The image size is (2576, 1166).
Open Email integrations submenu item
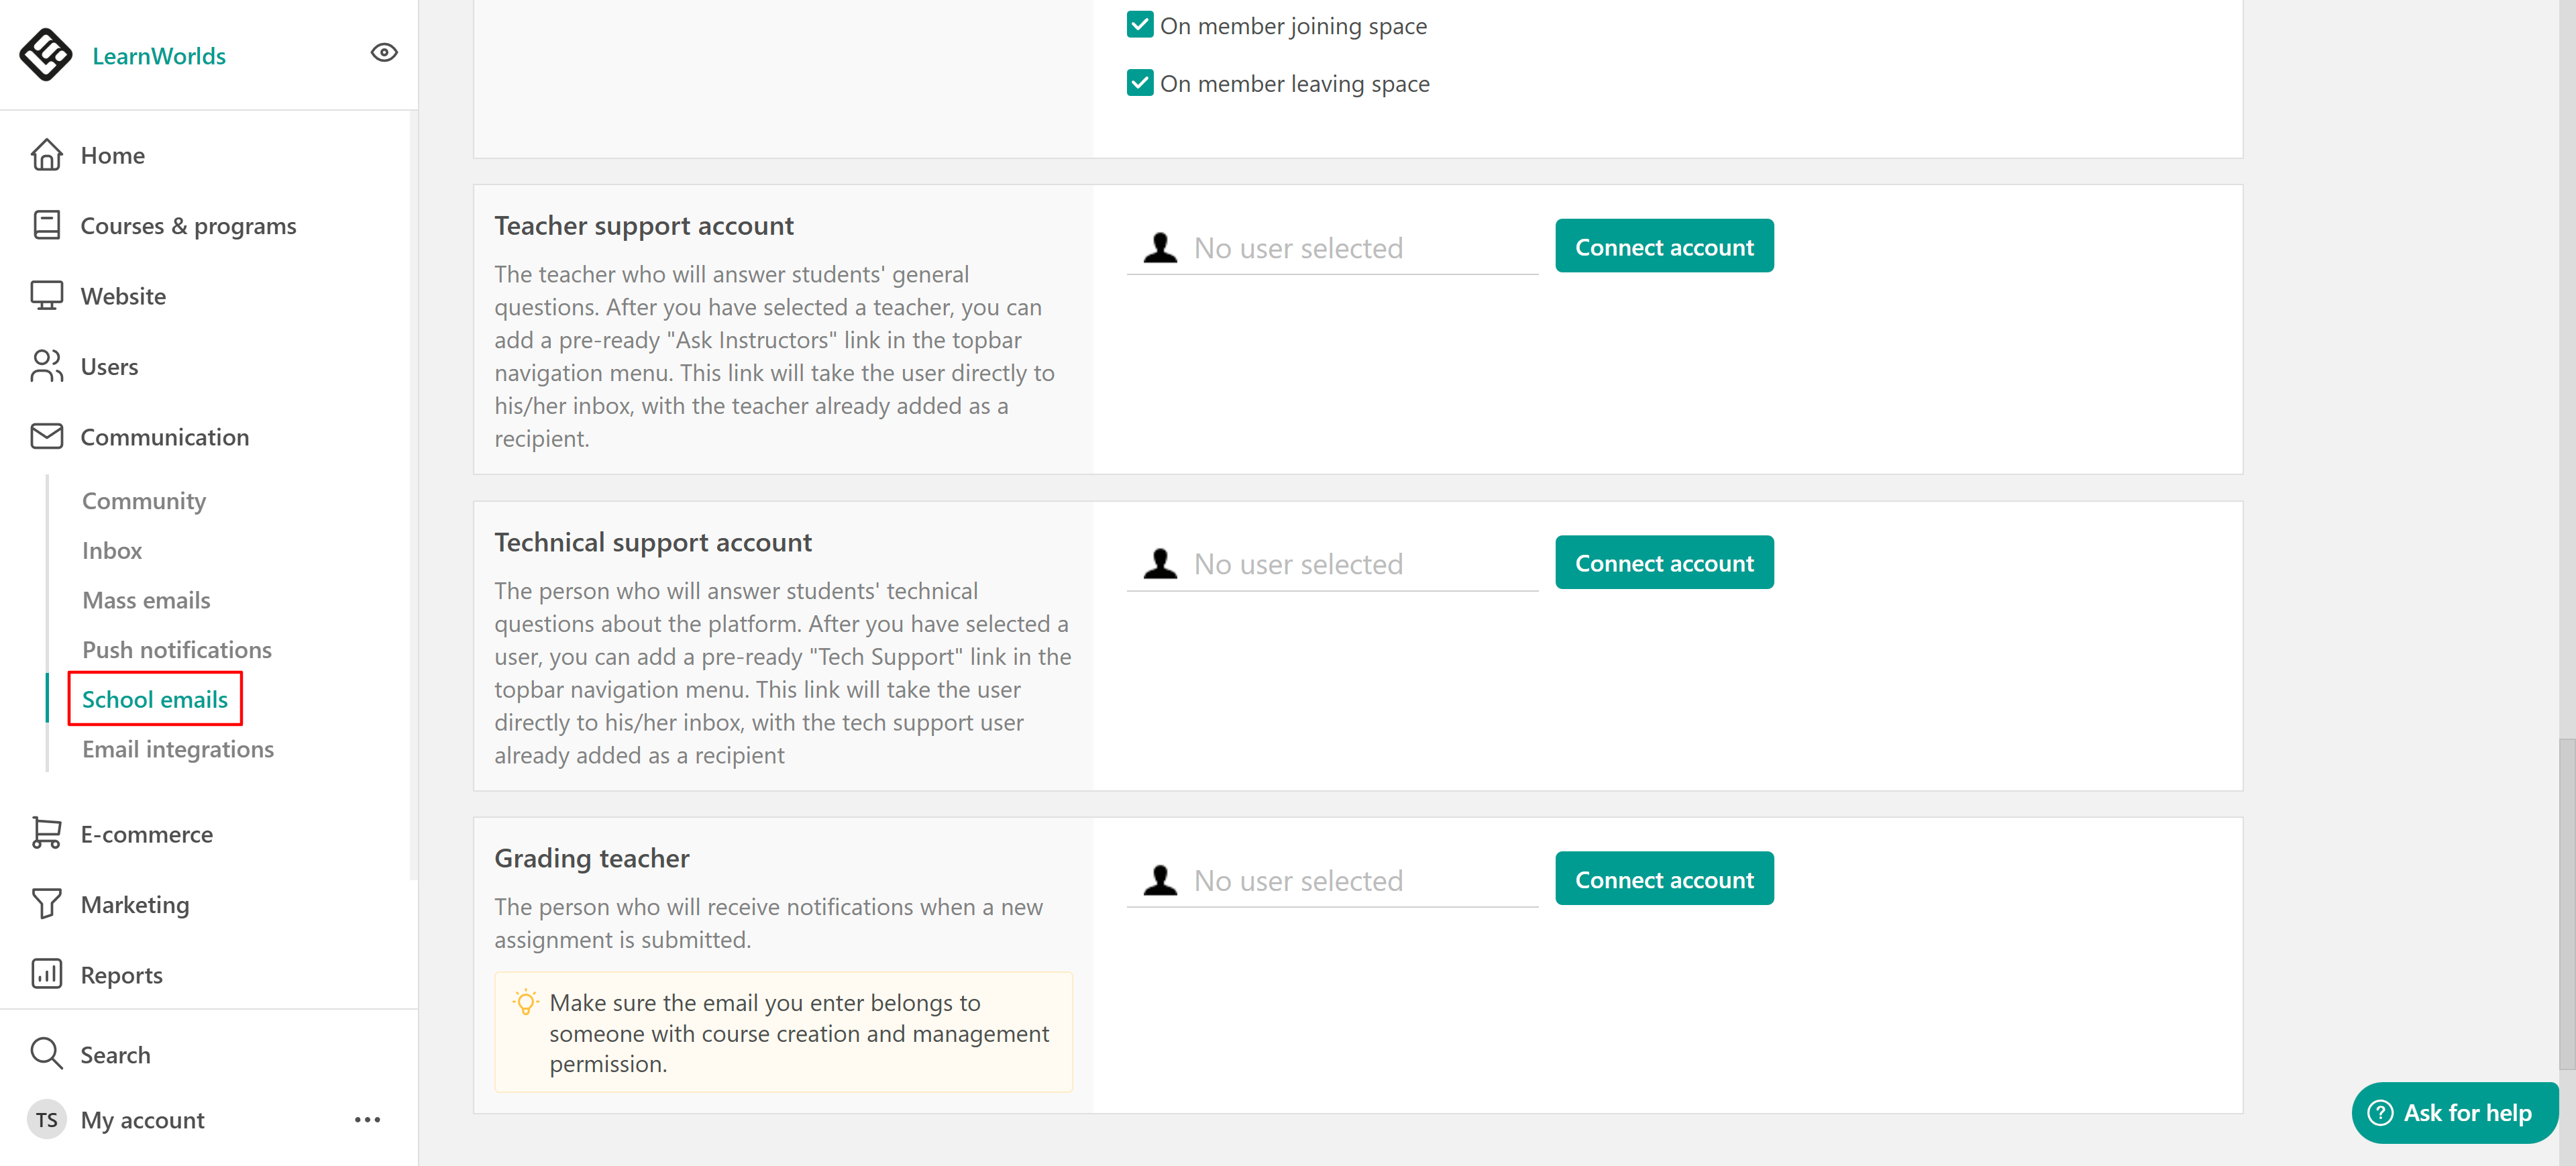[177, 749]
